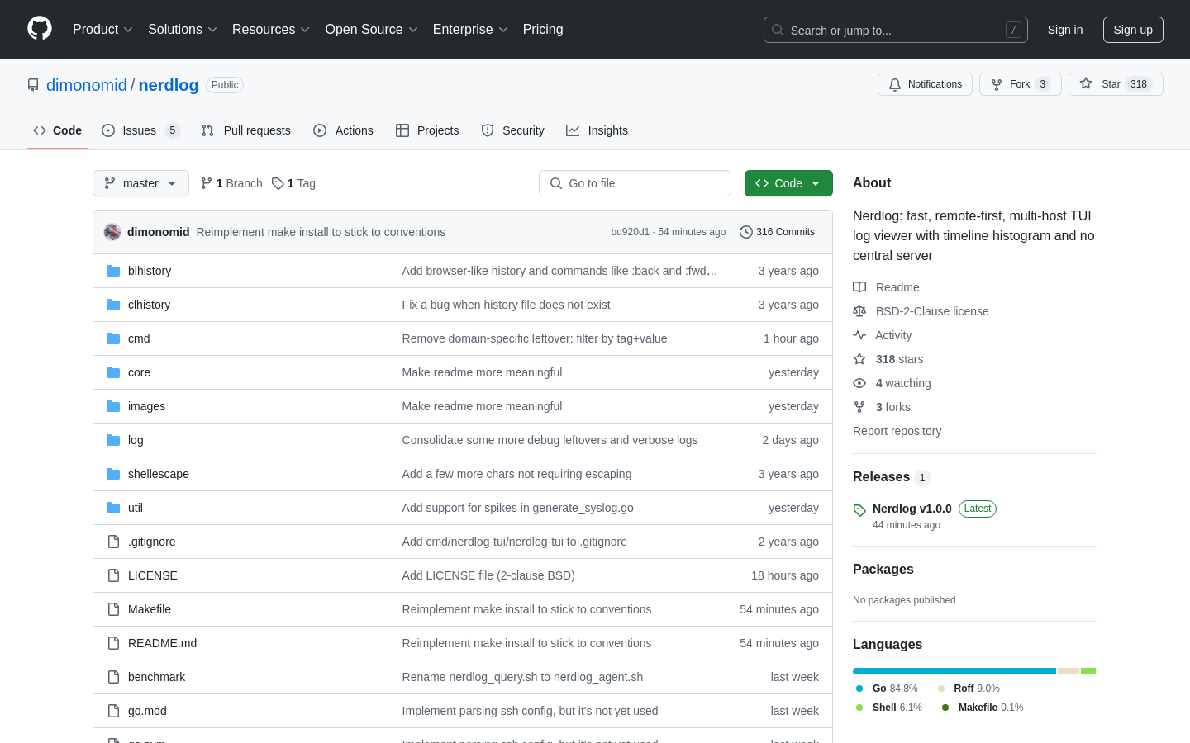Click Report repository link
The height and width of the screenshot is (743, 1190).
click(x=897, y=431)
